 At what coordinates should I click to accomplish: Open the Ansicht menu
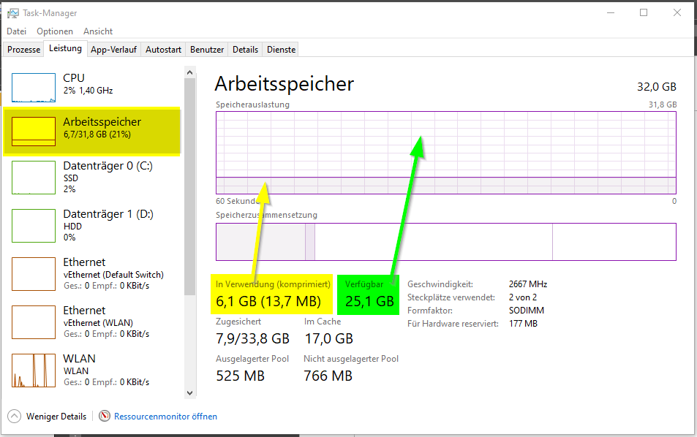point(98,31)
